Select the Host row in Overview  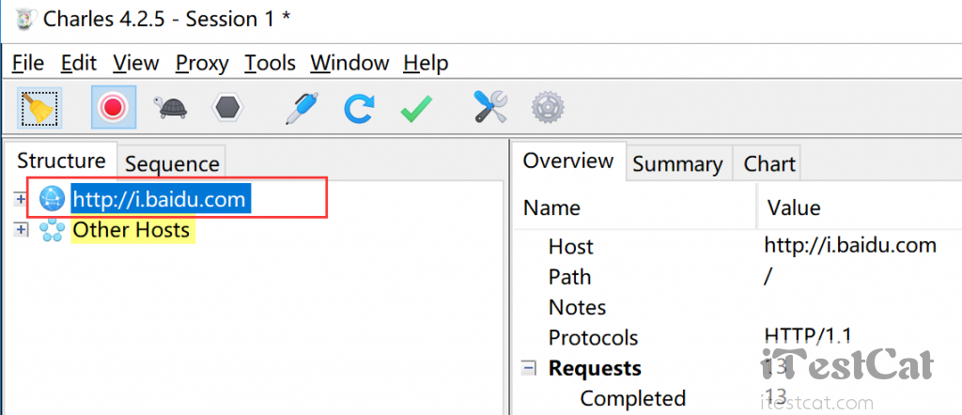[x=738, y=246]
